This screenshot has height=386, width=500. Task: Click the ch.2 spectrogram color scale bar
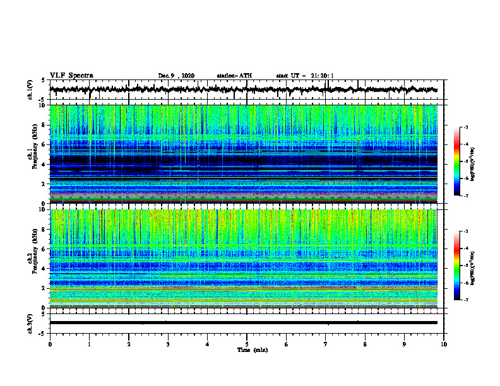coord(457,266)
